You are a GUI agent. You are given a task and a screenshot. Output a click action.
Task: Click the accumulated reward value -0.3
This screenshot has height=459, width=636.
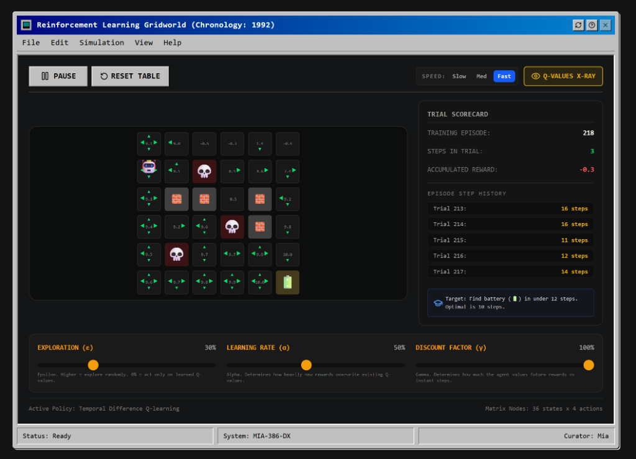tap(586, 170)
